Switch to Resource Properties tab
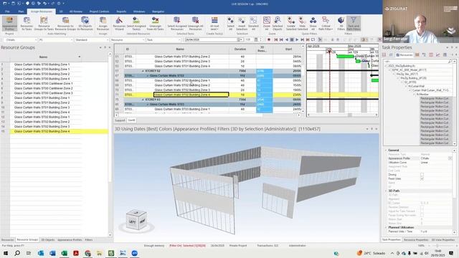 coord(416,240)
